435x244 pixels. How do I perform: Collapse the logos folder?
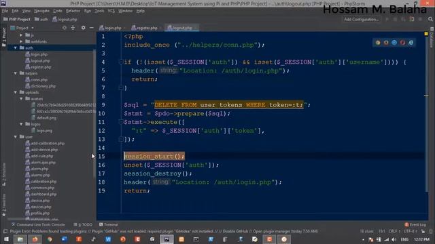tap(21, 124)
